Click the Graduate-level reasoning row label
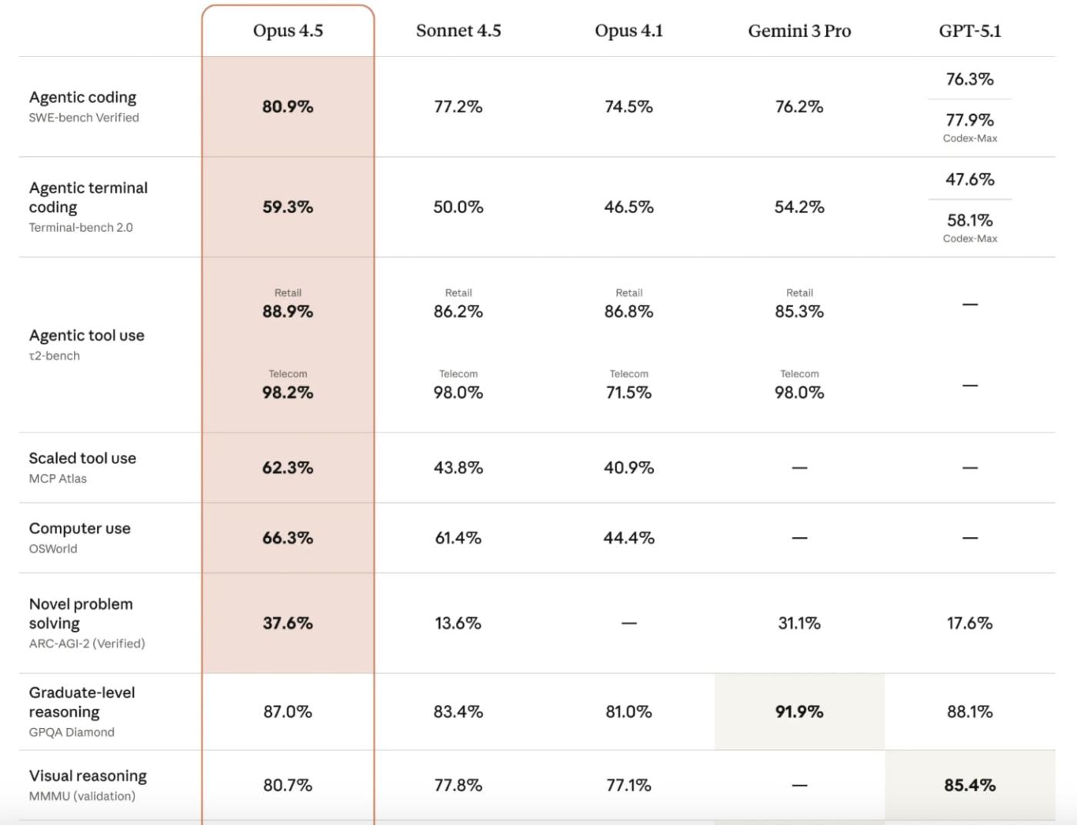1077x825 pixels. point(82,702)
